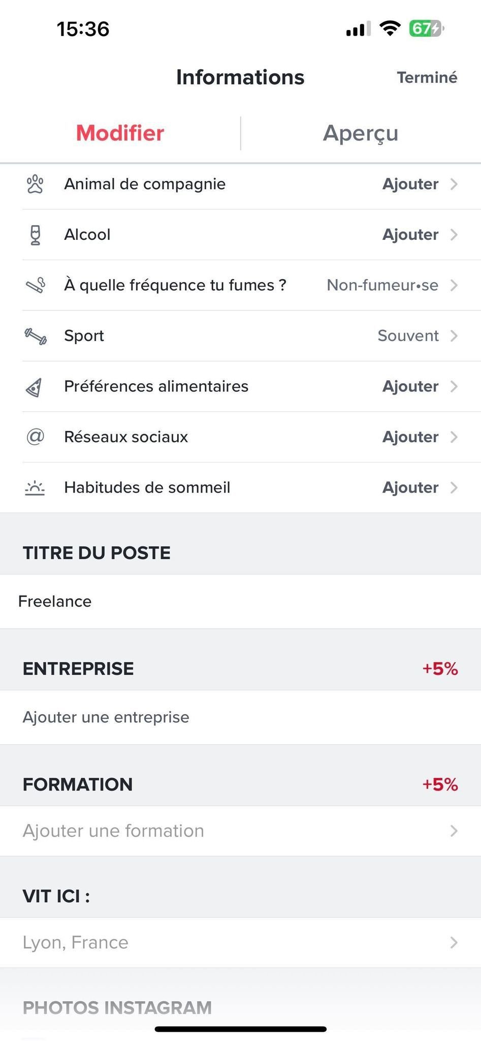
Task: Tap the cigarette smoking frequency icon
Action: click(x=35, y=285)
